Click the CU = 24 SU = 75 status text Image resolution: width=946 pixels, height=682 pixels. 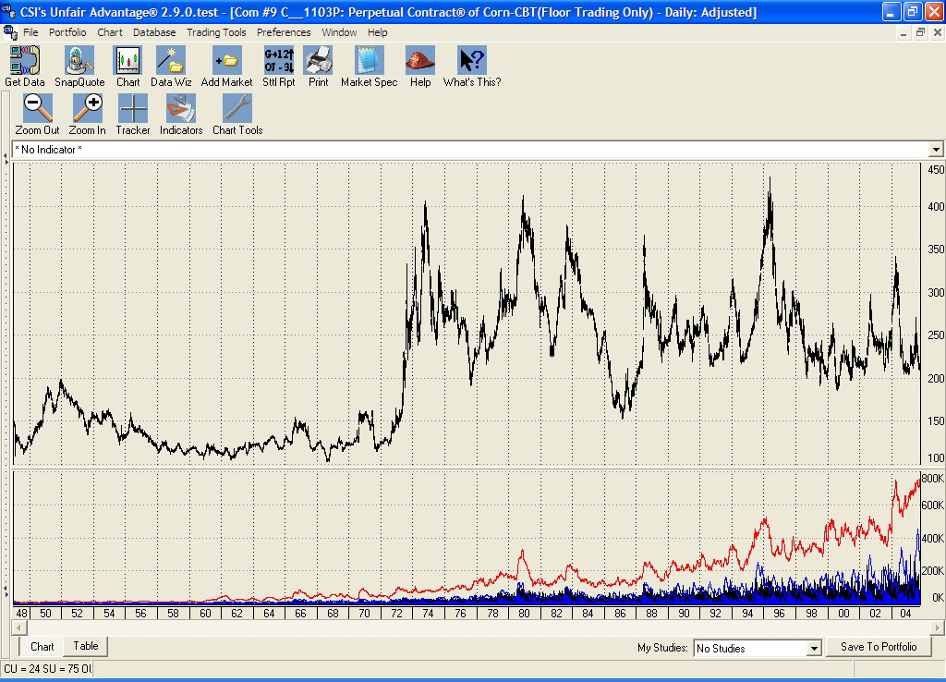tap(48, 669)
